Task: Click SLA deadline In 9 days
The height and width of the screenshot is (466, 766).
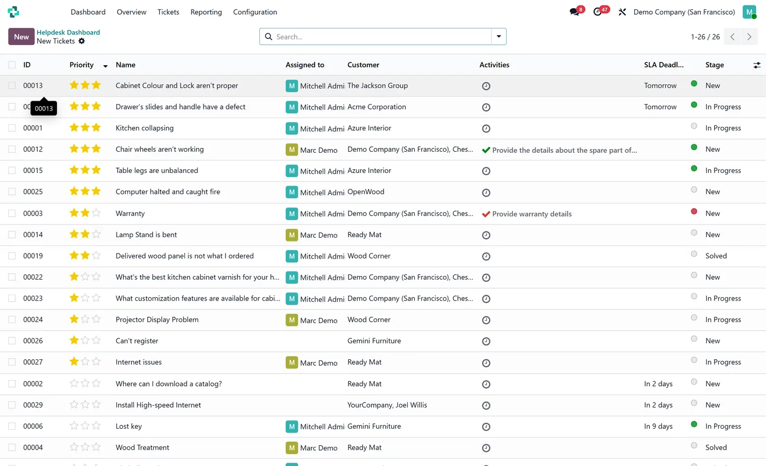Action: pyautogui.click(x=658, y=426)
